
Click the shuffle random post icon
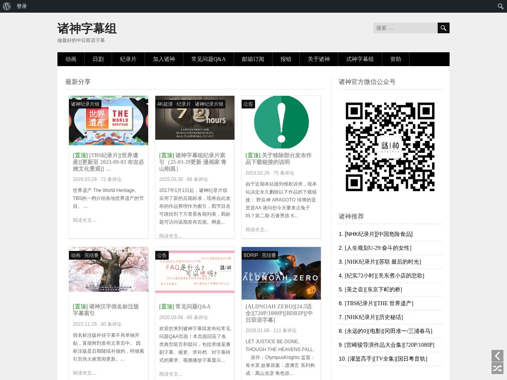tap(497, 369)
